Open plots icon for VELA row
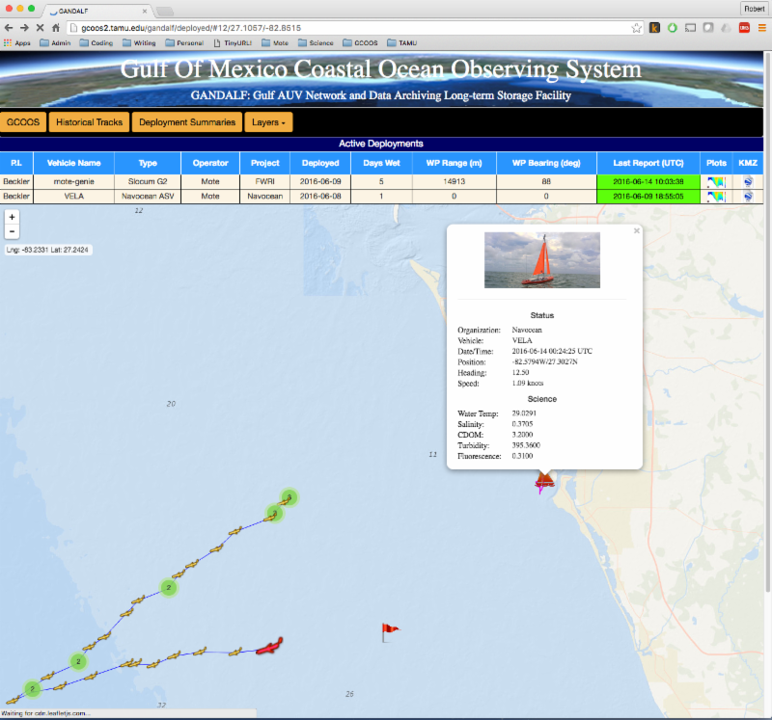 (x=715, y=196)
